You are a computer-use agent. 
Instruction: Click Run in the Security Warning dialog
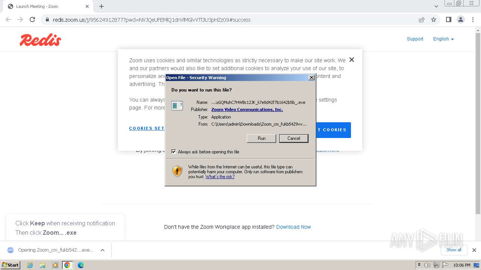pyautogui.click(x=262, y=138)
